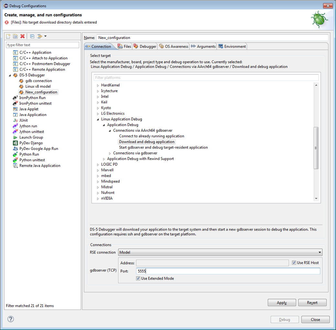The image size is (336, 330).
Task: Click the Apply button
Action: click(x=282, y=303)
